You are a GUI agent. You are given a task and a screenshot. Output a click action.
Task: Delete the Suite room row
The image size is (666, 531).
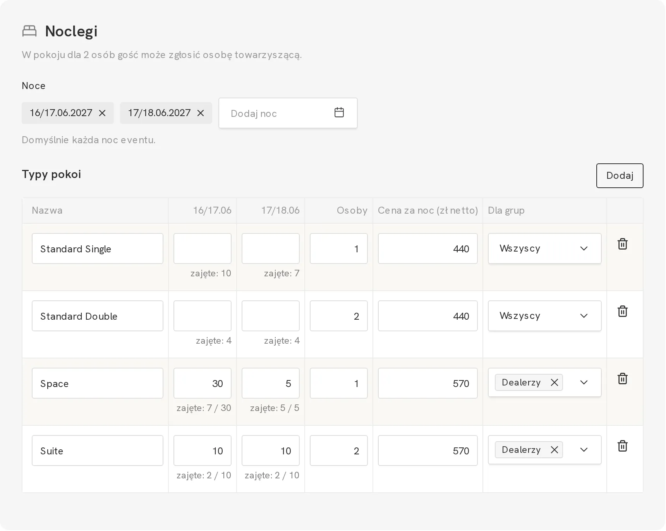click(623, 446)
